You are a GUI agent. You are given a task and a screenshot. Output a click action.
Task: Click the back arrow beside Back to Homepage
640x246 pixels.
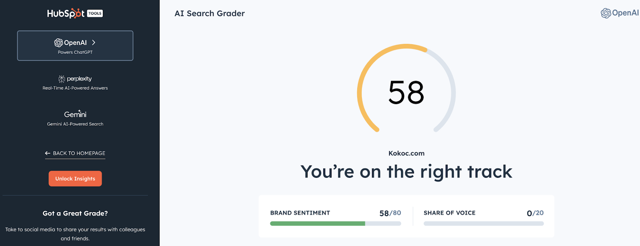click(x=48, y=153)
